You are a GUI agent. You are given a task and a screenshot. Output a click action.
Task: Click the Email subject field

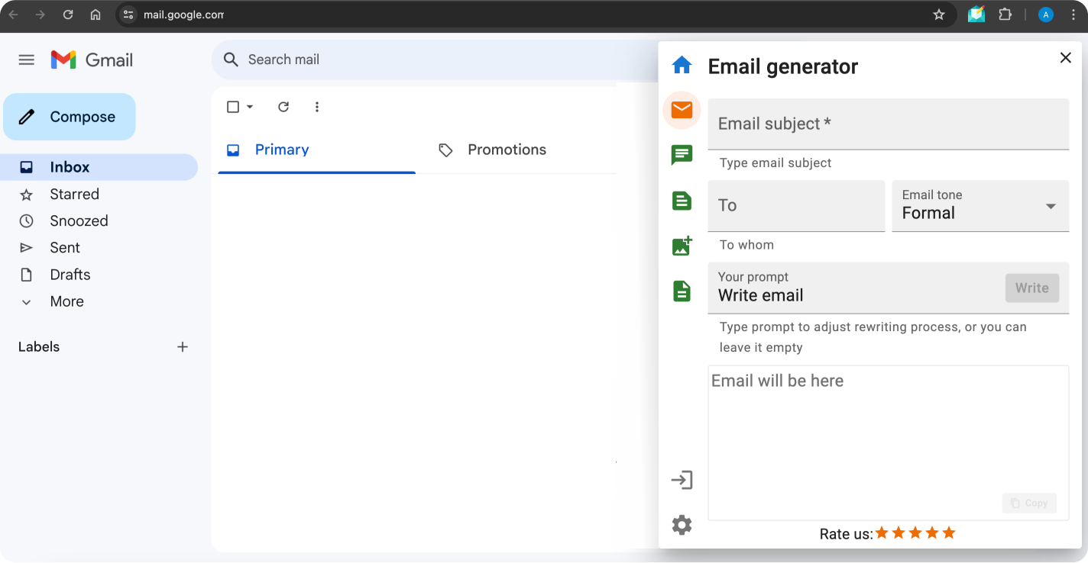[888, 124]
